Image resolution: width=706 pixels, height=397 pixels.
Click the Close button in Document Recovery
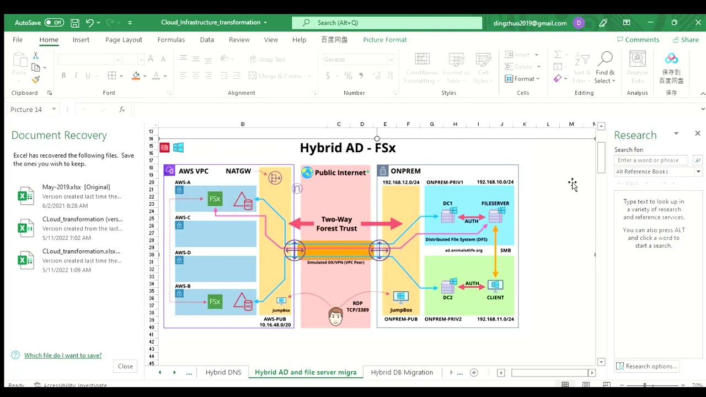(125, 366)
